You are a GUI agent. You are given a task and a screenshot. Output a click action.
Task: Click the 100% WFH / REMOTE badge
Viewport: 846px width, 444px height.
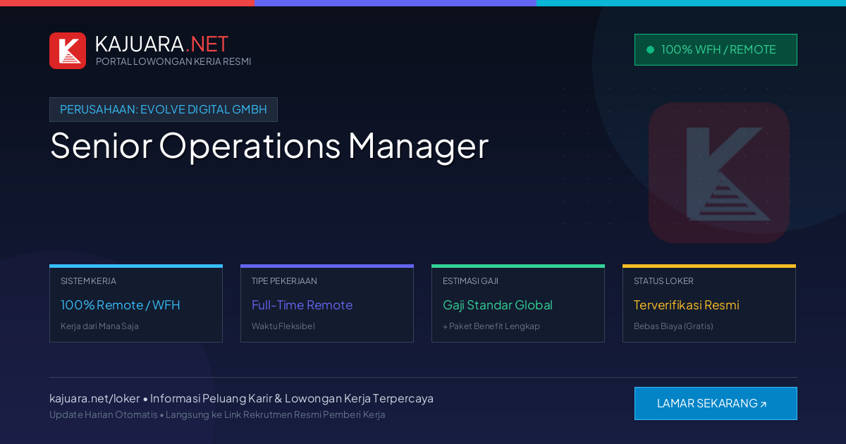coord(716,49)
